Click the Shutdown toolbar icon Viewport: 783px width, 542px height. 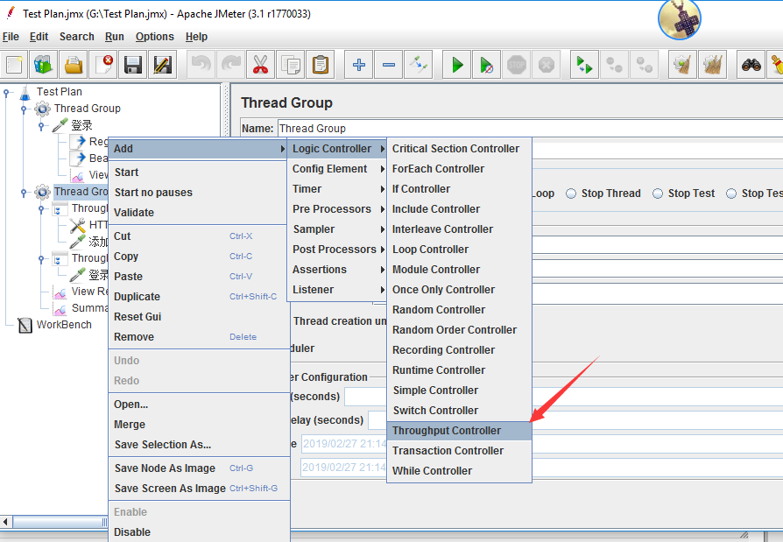point(547,65)
